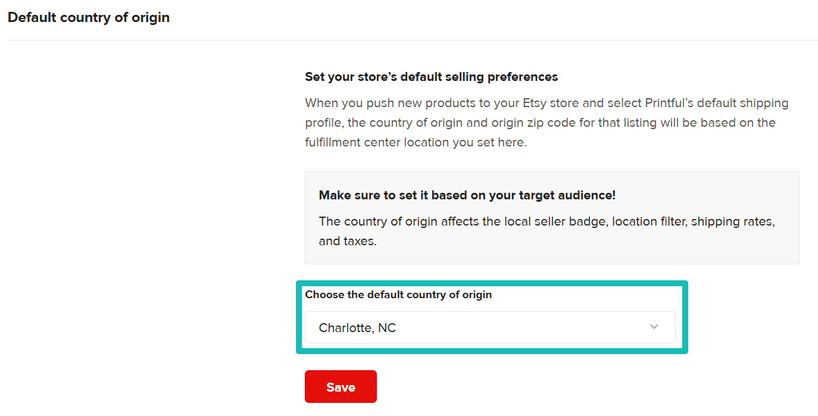Click 'and taxes.' in the notice box
The width and height of the screenshot is (818, 416).
coord(348,242)
